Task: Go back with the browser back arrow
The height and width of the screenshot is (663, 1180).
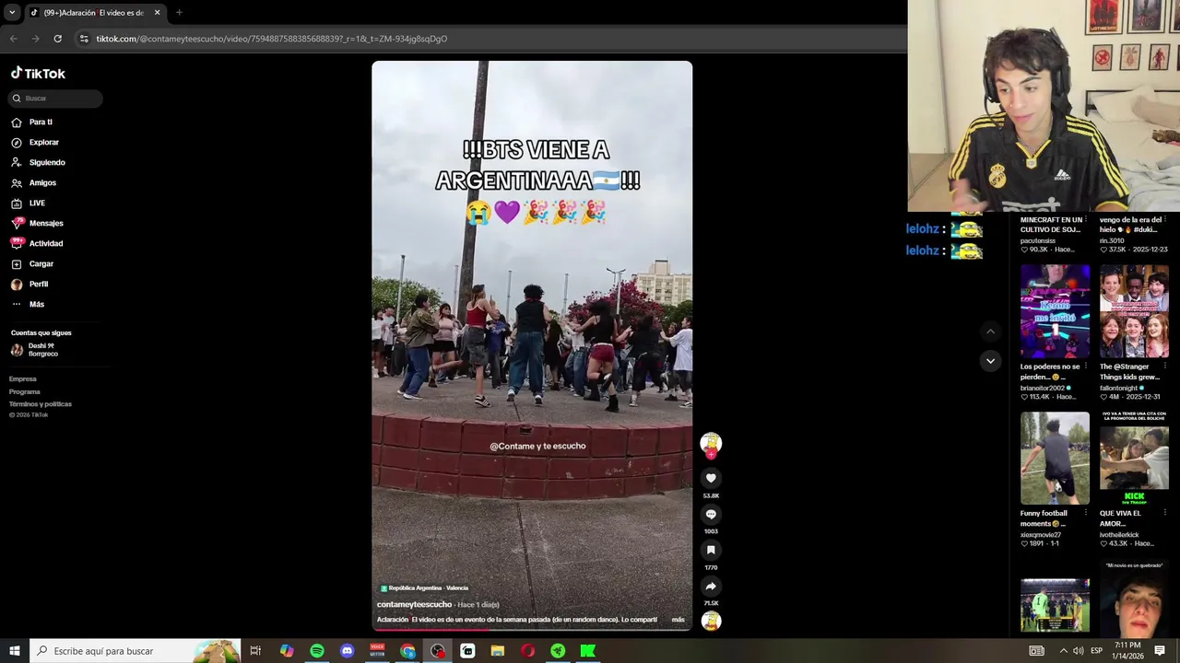Action: coord(13,39)
